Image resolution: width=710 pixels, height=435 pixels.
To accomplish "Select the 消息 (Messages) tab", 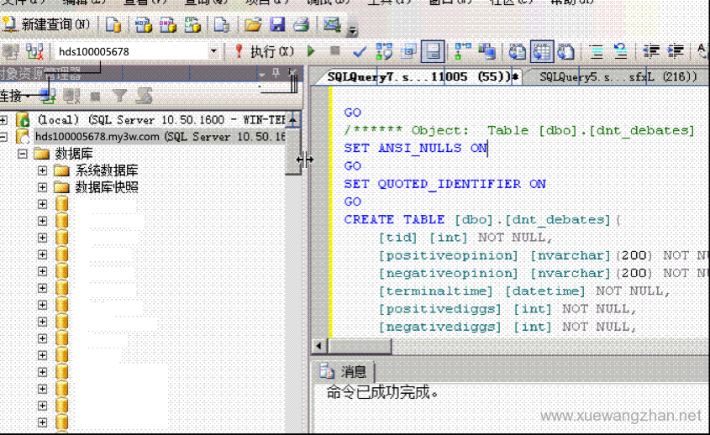I will click(344, 372).
